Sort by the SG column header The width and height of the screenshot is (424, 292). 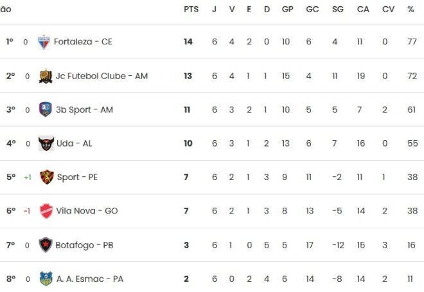click(x=338, y=10)
